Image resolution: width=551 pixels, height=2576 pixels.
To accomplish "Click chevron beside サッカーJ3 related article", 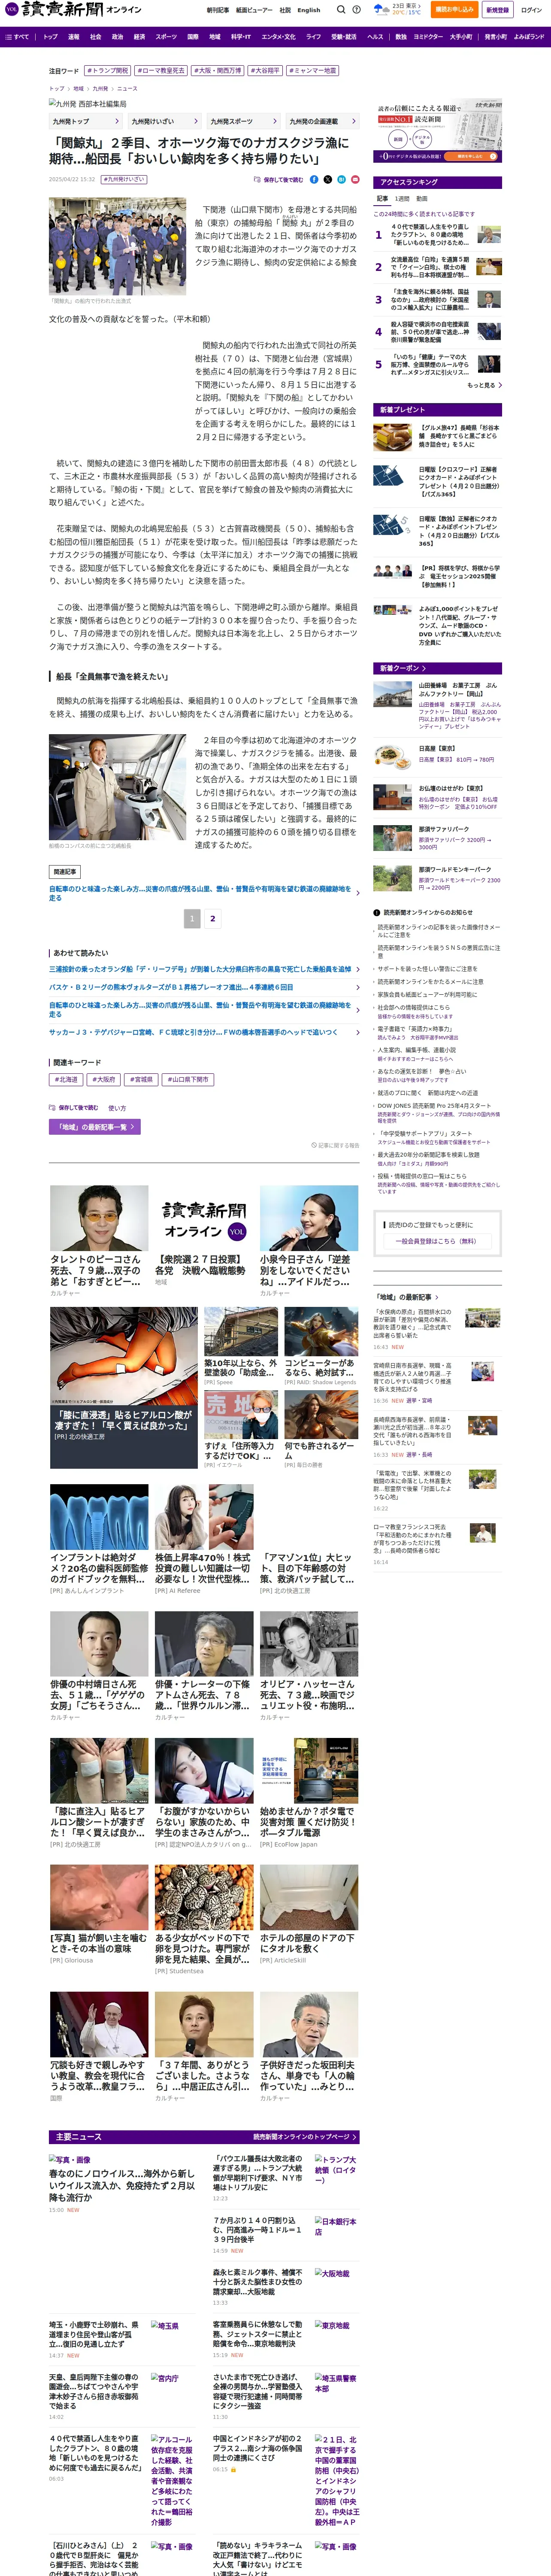I will (357, 1033).
